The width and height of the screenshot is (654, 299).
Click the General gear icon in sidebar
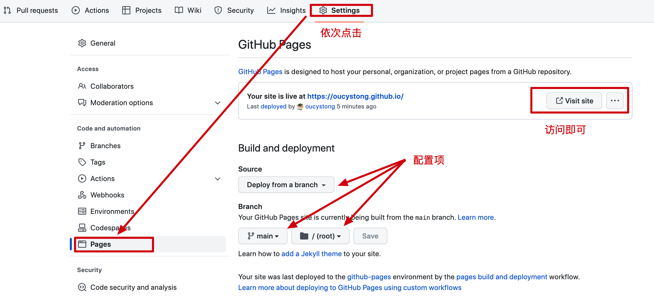click(x=82, y=43)
